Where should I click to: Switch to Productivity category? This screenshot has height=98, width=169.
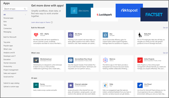tap(8, 66)
